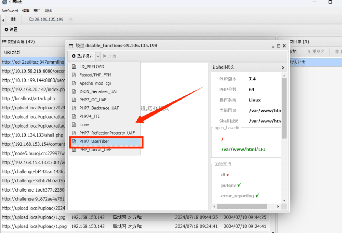
Task: Maximize the 中国蚁剑 main window
Action: (x=330, y=2)
